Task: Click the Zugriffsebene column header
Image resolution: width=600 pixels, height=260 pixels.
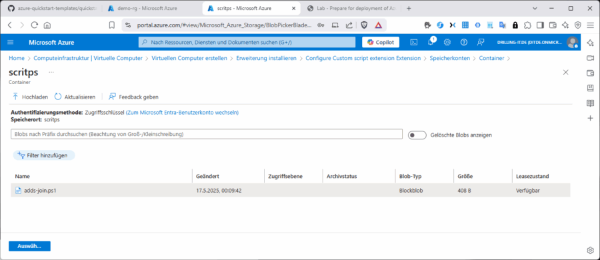Action: point(285,177)
